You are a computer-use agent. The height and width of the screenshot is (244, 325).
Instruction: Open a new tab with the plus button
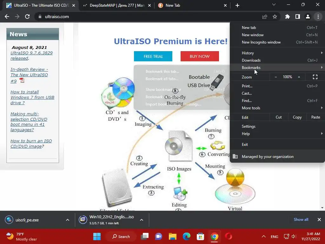point(237,5)
